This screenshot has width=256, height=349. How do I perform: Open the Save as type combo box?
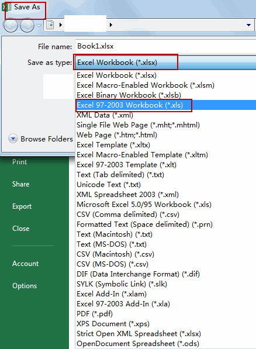165,63
